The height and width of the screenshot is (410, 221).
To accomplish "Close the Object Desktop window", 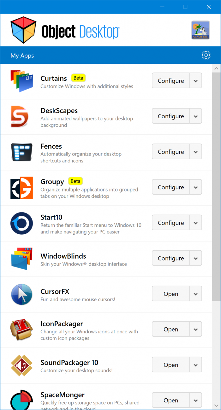I will coord(209,7).
